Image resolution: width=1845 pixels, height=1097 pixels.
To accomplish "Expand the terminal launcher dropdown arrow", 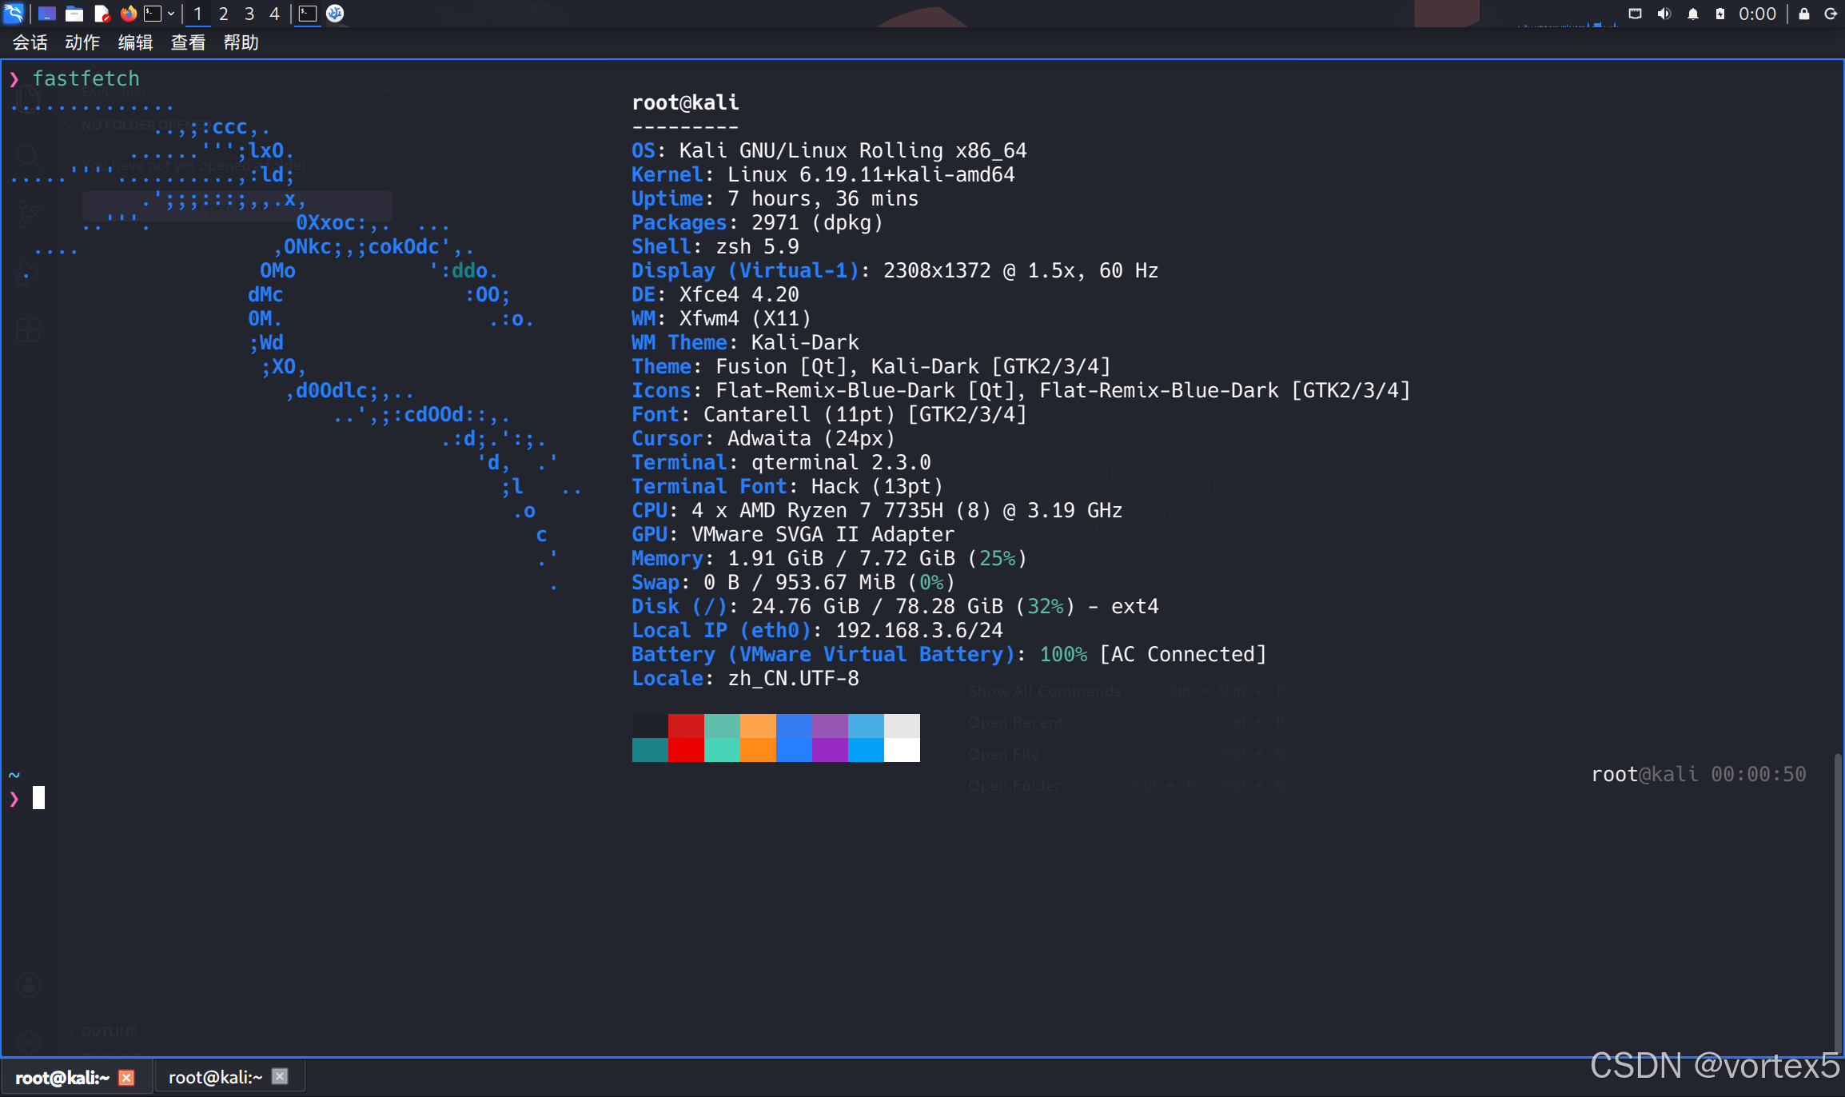I will click(x=171, y=14).
